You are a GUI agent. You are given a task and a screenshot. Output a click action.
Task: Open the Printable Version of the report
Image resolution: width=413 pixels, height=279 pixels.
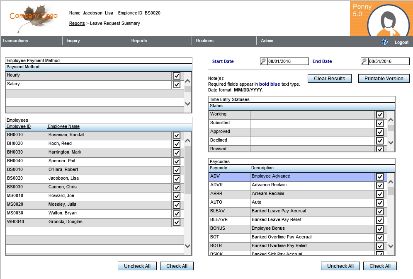[x=384, y=78]
